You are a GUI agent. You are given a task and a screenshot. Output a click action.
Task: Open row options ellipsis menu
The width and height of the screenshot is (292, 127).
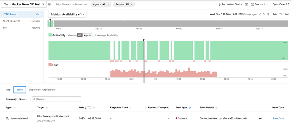pyautogui.click(x=260, y=118)
